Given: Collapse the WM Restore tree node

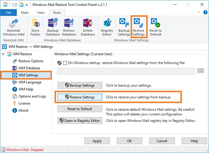Looking at the screenshot, I should coord(3,54).
